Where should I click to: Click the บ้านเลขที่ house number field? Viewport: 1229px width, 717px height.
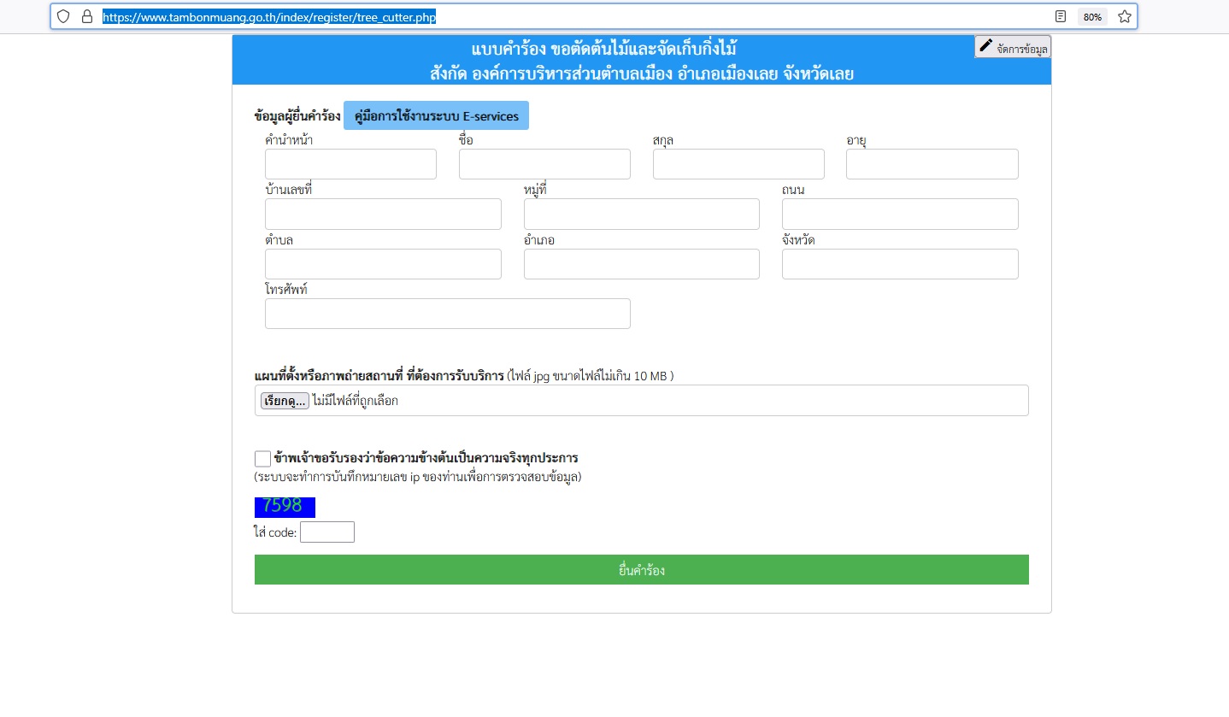click(x=383, y=214)
